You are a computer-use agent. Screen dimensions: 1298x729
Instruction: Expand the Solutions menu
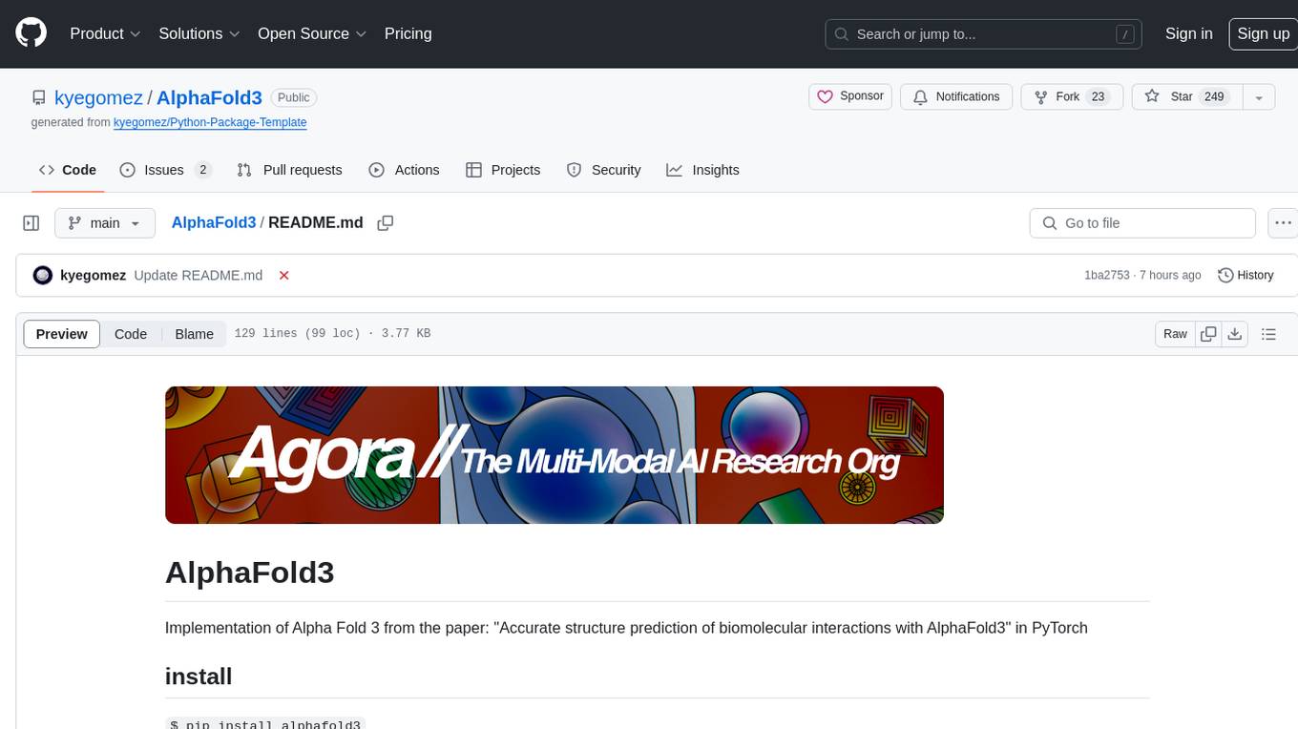[x=199, y=33]
